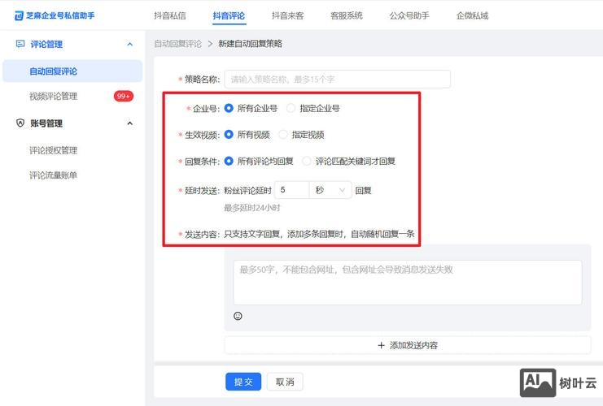The width and height of the screenshot is (603, 406).
Task: Collapse the 账号管理 section chevron
Action: point(130,123)
